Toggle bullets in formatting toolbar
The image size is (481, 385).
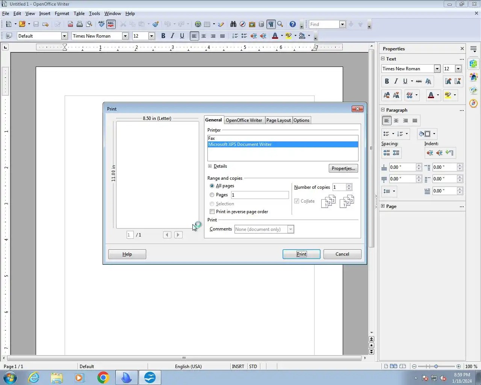coord(244,36)
